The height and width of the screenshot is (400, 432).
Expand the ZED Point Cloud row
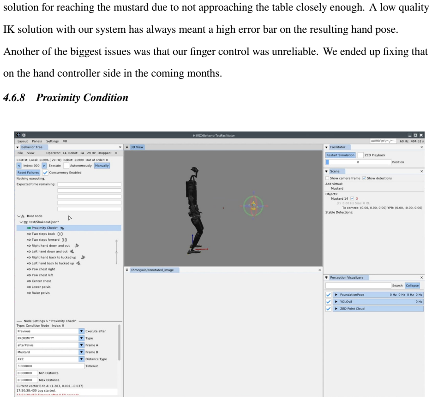pyautogui.click(x=336, y=309)
